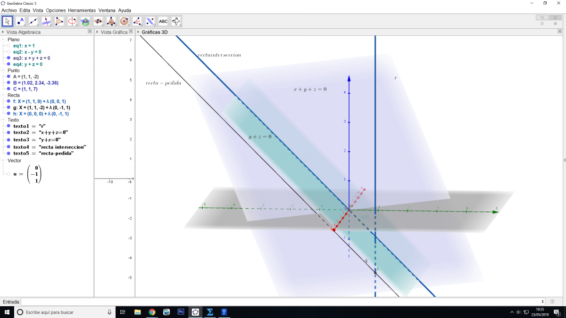Select the Move arrow tool

pyautogui.click(x=7, y=21)
